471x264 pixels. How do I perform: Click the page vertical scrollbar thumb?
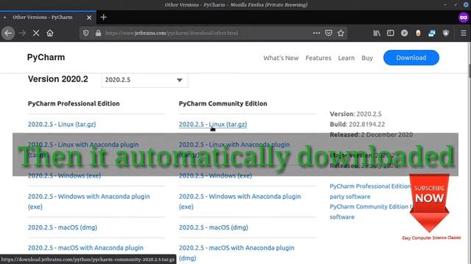click(x=470, y=70)
